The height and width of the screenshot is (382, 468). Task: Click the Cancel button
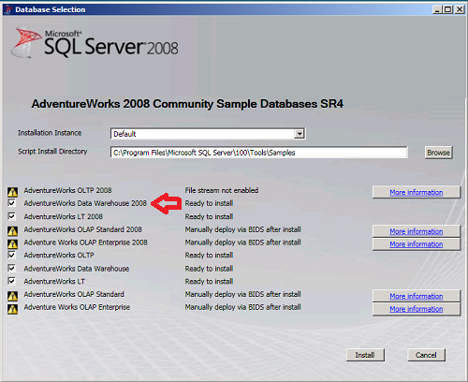[426, 355]
